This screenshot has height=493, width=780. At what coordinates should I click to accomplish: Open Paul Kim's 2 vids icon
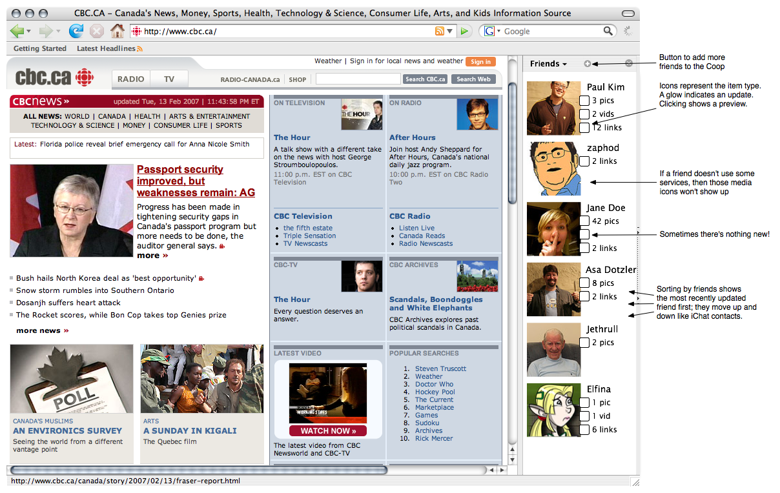(584, 114)
